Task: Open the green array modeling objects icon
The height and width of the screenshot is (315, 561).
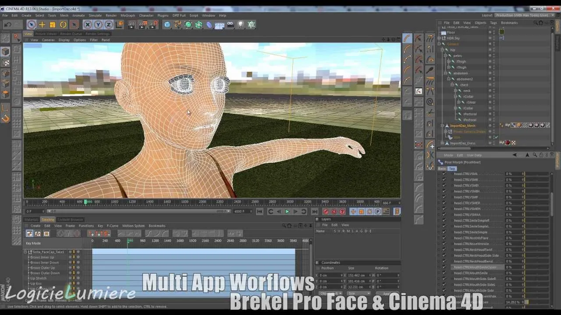Action: tap(199, 25)
